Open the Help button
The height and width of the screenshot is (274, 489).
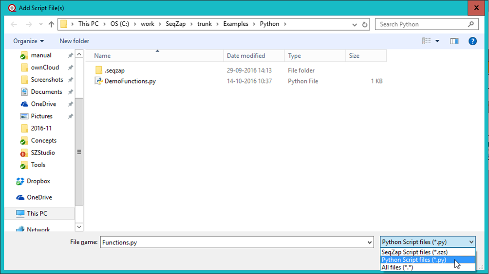coord(472,41)
